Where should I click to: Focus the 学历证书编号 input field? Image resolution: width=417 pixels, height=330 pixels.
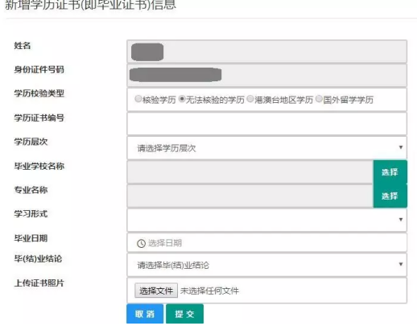267,124
